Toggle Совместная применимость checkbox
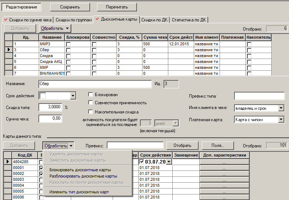Viewport: 289px width, 200px height. click(90, 103)
